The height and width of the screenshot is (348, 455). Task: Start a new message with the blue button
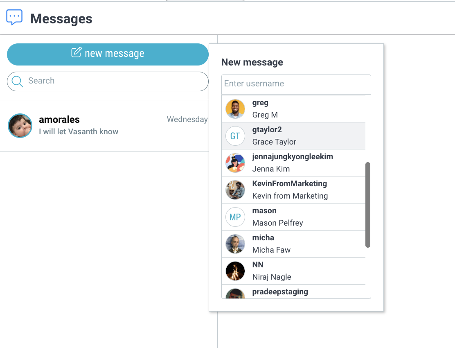[x=108, y=54]
